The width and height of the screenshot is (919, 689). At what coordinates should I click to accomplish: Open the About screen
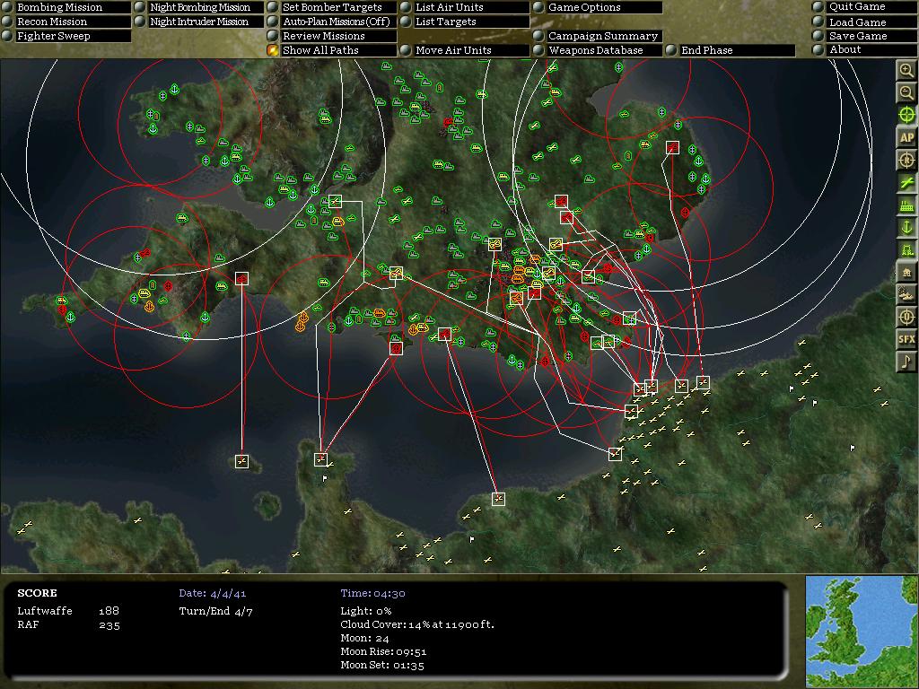(x=864, y=50)
